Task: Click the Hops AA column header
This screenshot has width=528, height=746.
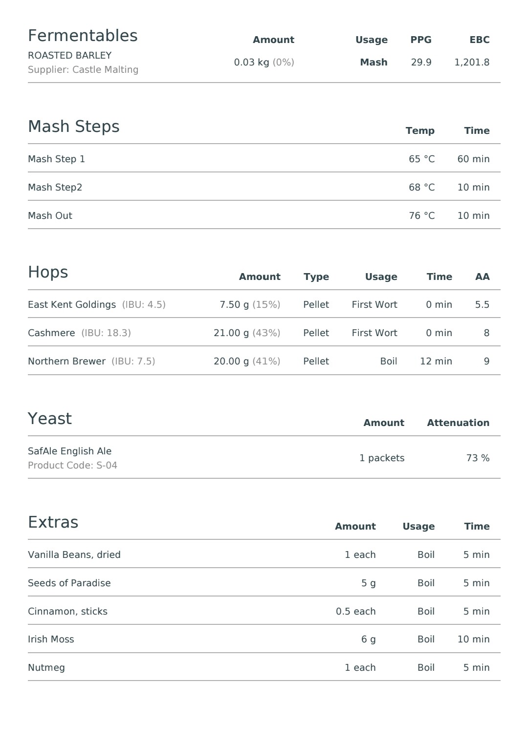Action: tap(482, 277)
